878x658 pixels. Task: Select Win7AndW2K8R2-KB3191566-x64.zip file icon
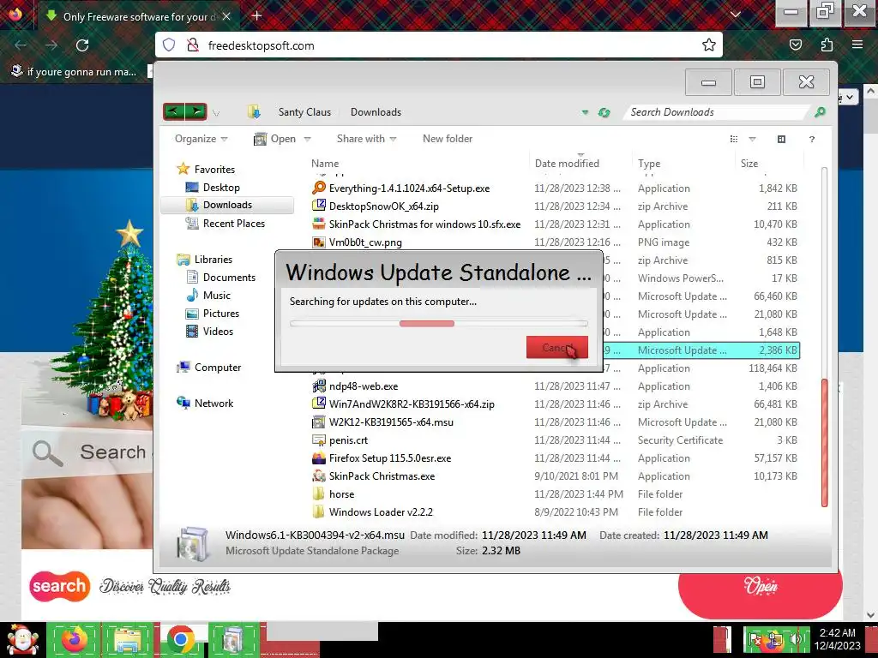click(x=319, y=404)
